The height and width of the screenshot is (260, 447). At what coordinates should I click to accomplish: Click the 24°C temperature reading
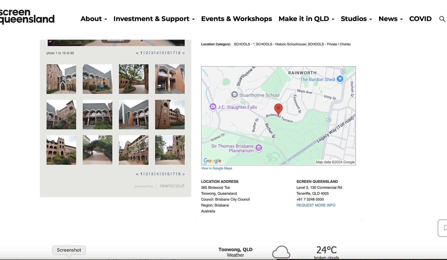click(326, 250)
